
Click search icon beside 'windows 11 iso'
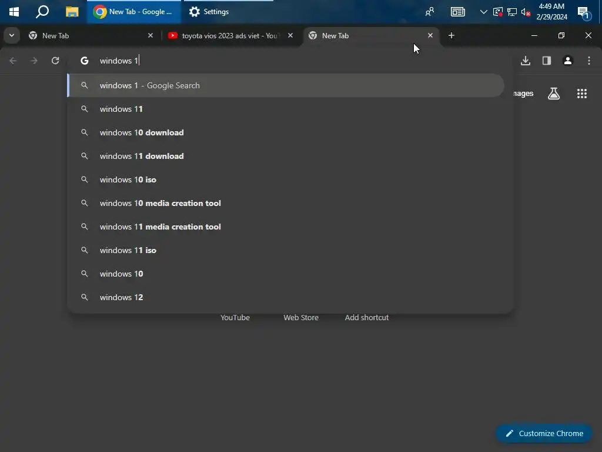(x=85, y=250)
